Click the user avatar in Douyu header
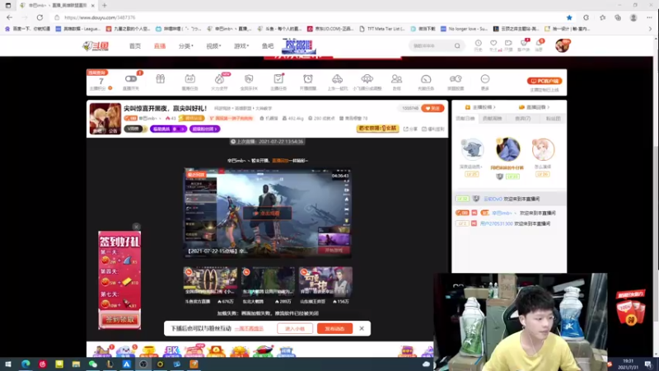 pyautogui.click(x=563, y=45)
